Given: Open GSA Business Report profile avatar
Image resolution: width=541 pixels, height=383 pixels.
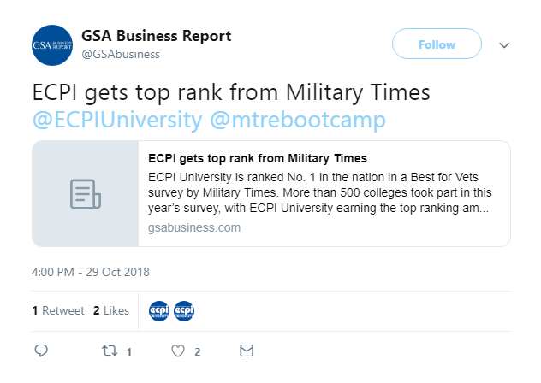Looking at the screenshot, I should click(x=52, y=45).
